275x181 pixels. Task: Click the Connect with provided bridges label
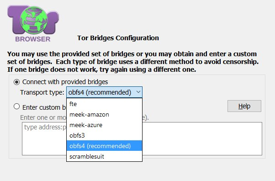point(65,82)
